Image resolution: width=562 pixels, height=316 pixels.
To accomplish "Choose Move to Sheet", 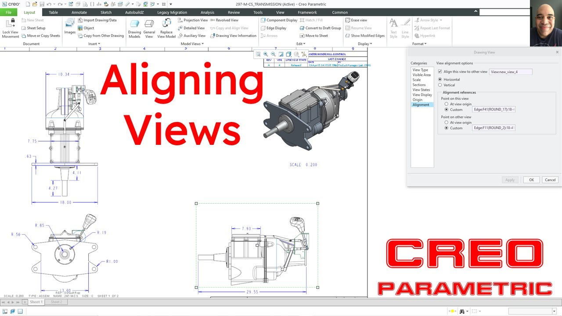I will click(x=313, y=36).
